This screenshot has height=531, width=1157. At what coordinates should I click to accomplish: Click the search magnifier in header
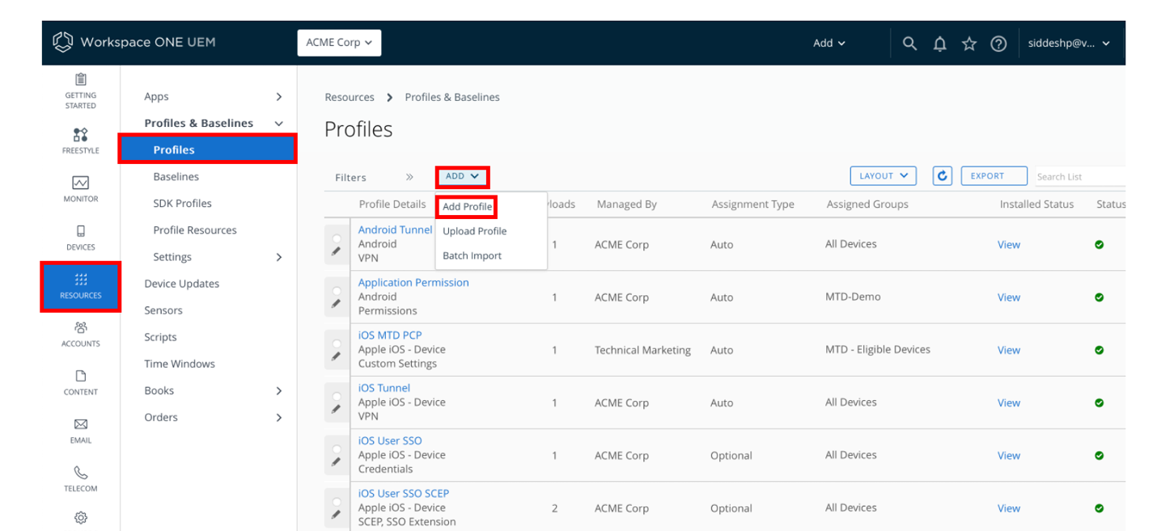click(x=909, y=44)
